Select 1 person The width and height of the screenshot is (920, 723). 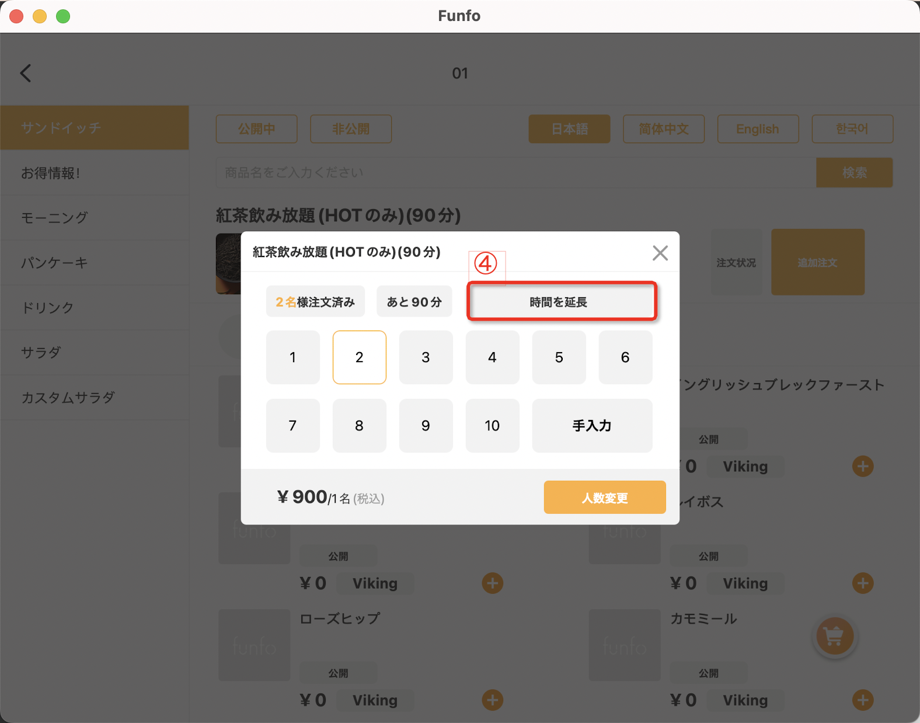pos(293,357)
